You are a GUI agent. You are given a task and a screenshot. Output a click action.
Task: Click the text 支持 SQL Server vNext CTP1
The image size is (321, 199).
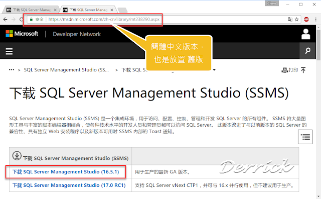[166, 185]
